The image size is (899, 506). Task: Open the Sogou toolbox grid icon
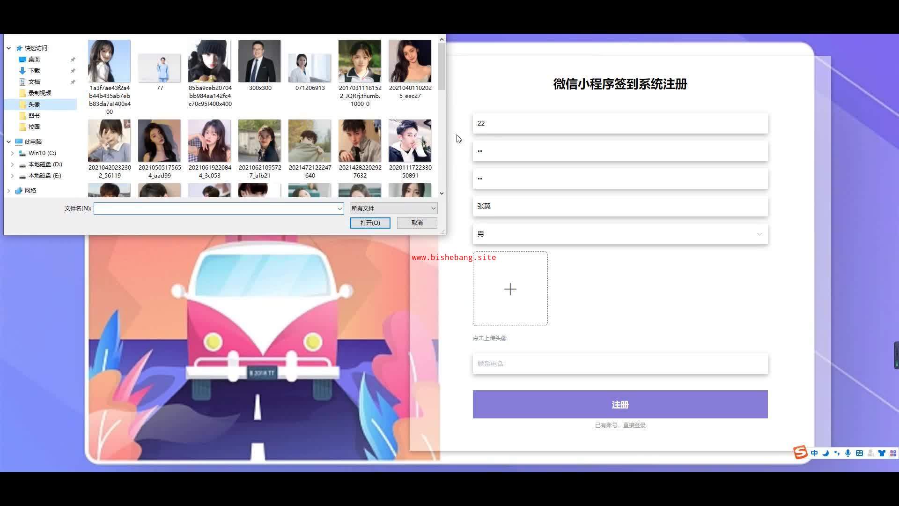(x=893, y=453)
